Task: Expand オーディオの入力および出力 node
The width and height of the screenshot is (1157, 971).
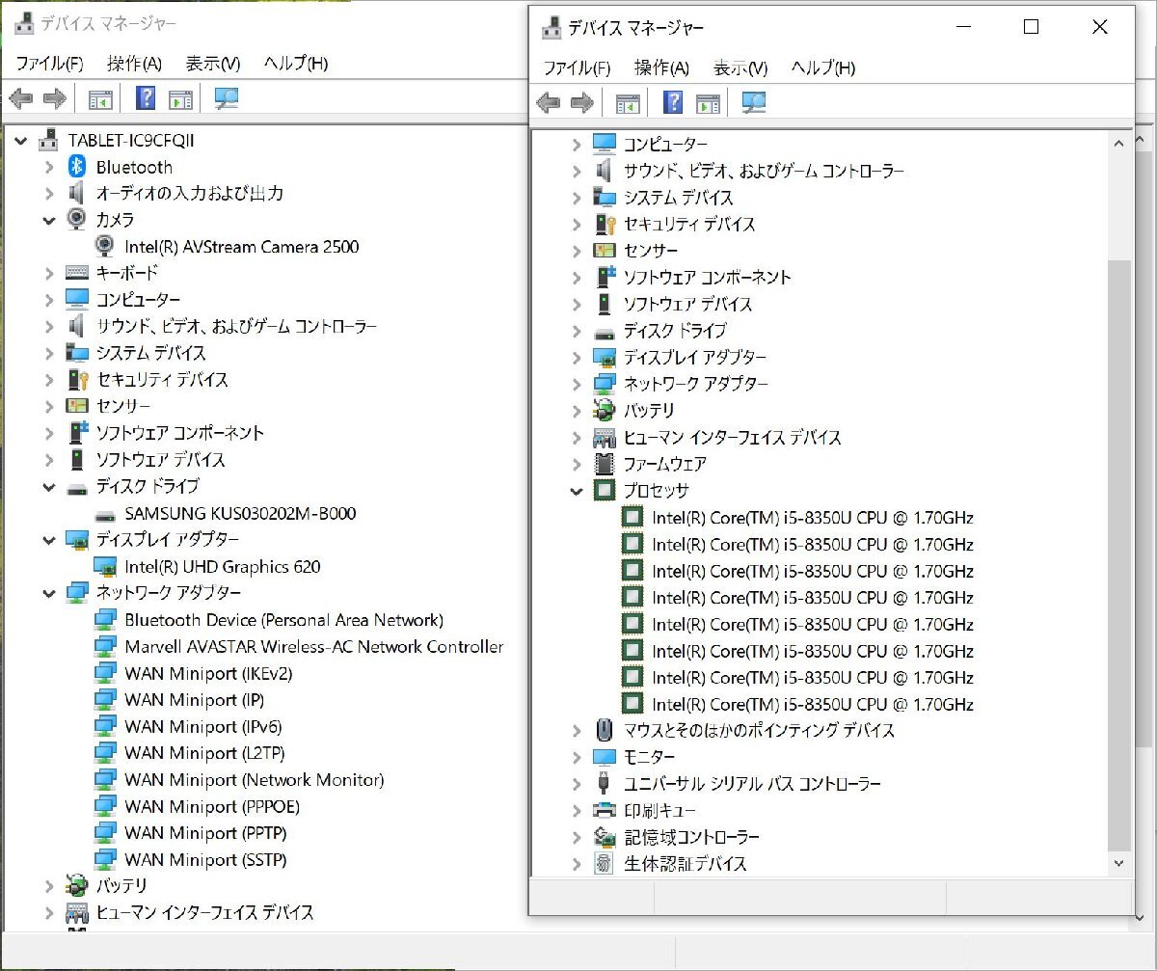Action: [x=49, y=193]
